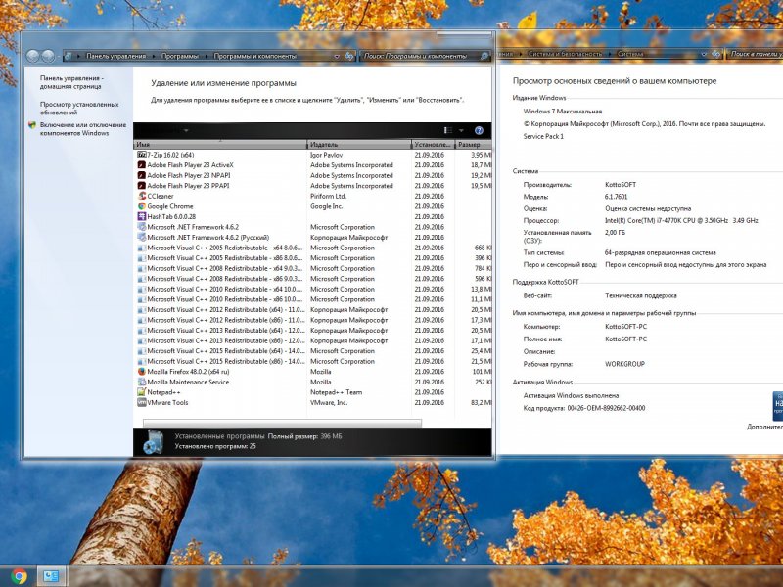Sort the list by the 'Издатель' column header
Image resolution: width=783 pixels, height=587 pixels.
click(x=359, y=144)
